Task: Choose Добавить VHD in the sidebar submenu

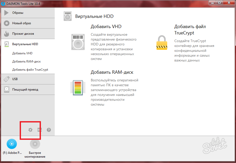Action: [22, 53]
